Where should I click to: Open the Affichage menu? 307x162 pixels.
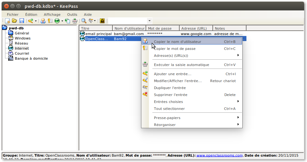52,15
